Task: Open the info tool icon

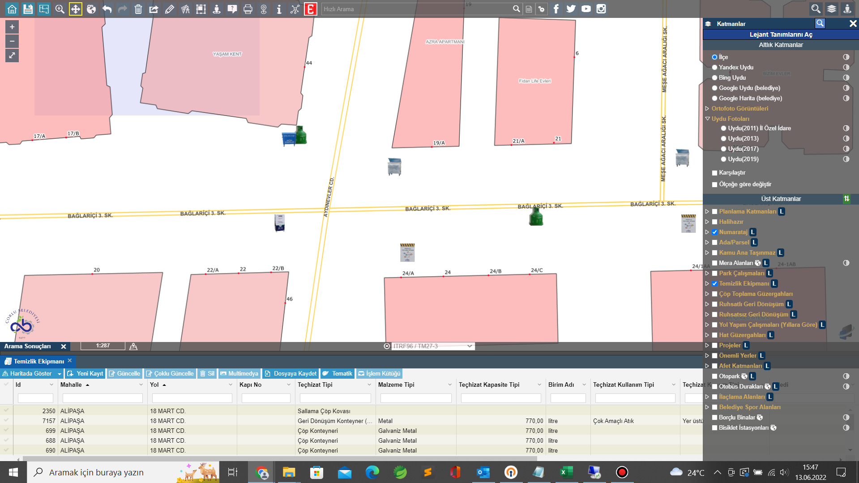Action: [x=279, y=9]
